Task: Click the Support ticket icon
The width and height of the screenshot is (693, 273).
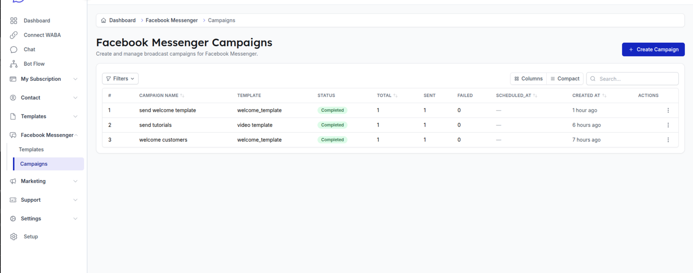Action: pos(13,200)
